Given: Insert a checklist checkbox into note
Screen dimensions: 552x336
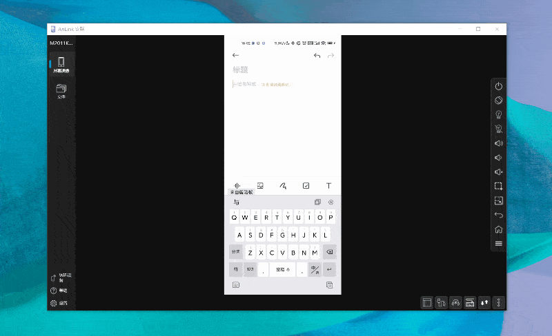Looking at the screenshot, I should point(306,186).
